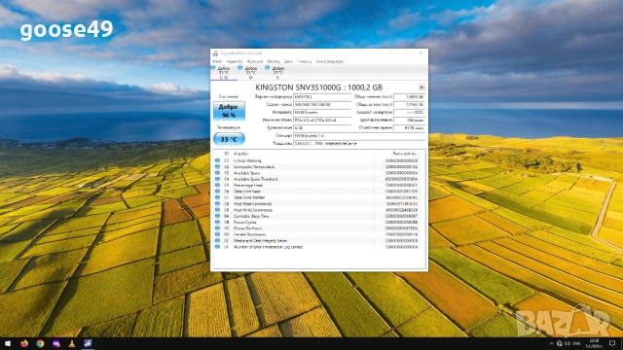The width and height of the screenshot is (623, 350).
Task: Click the firmware version field
Action: pyautogui.click(x=322, y=97)
